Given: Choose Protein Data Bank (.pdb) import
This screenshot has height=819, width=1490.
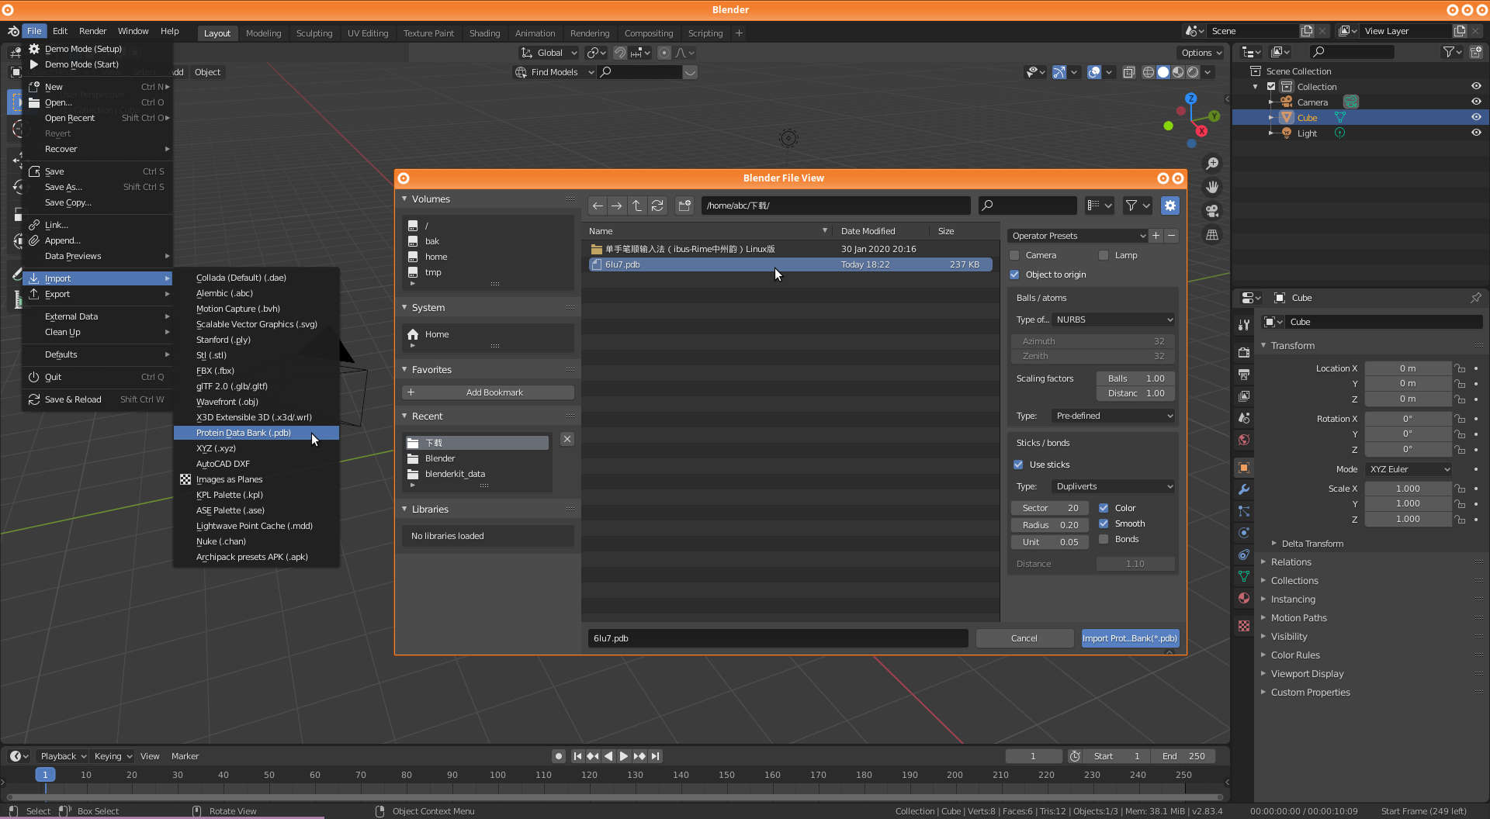Looking at the screenshot, I should point(256,433).
